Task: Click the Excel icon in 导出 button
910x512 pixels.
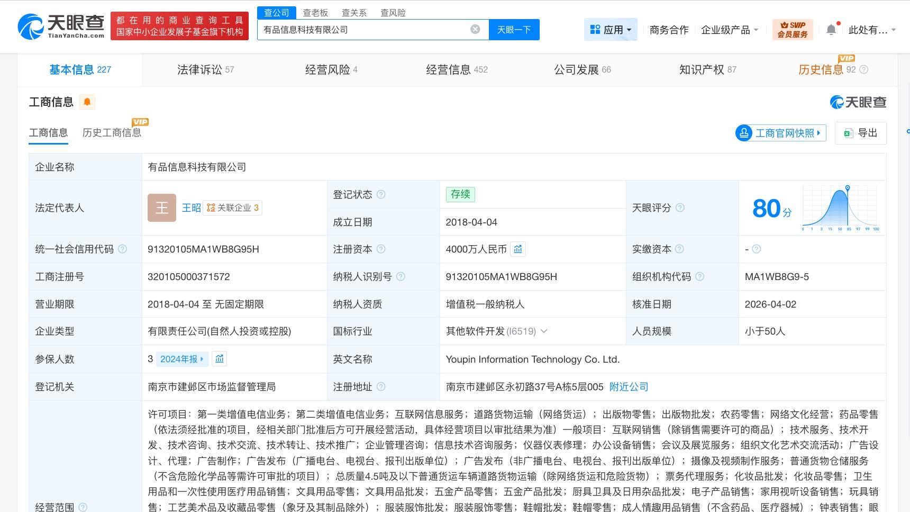Action: pos(848,133)
